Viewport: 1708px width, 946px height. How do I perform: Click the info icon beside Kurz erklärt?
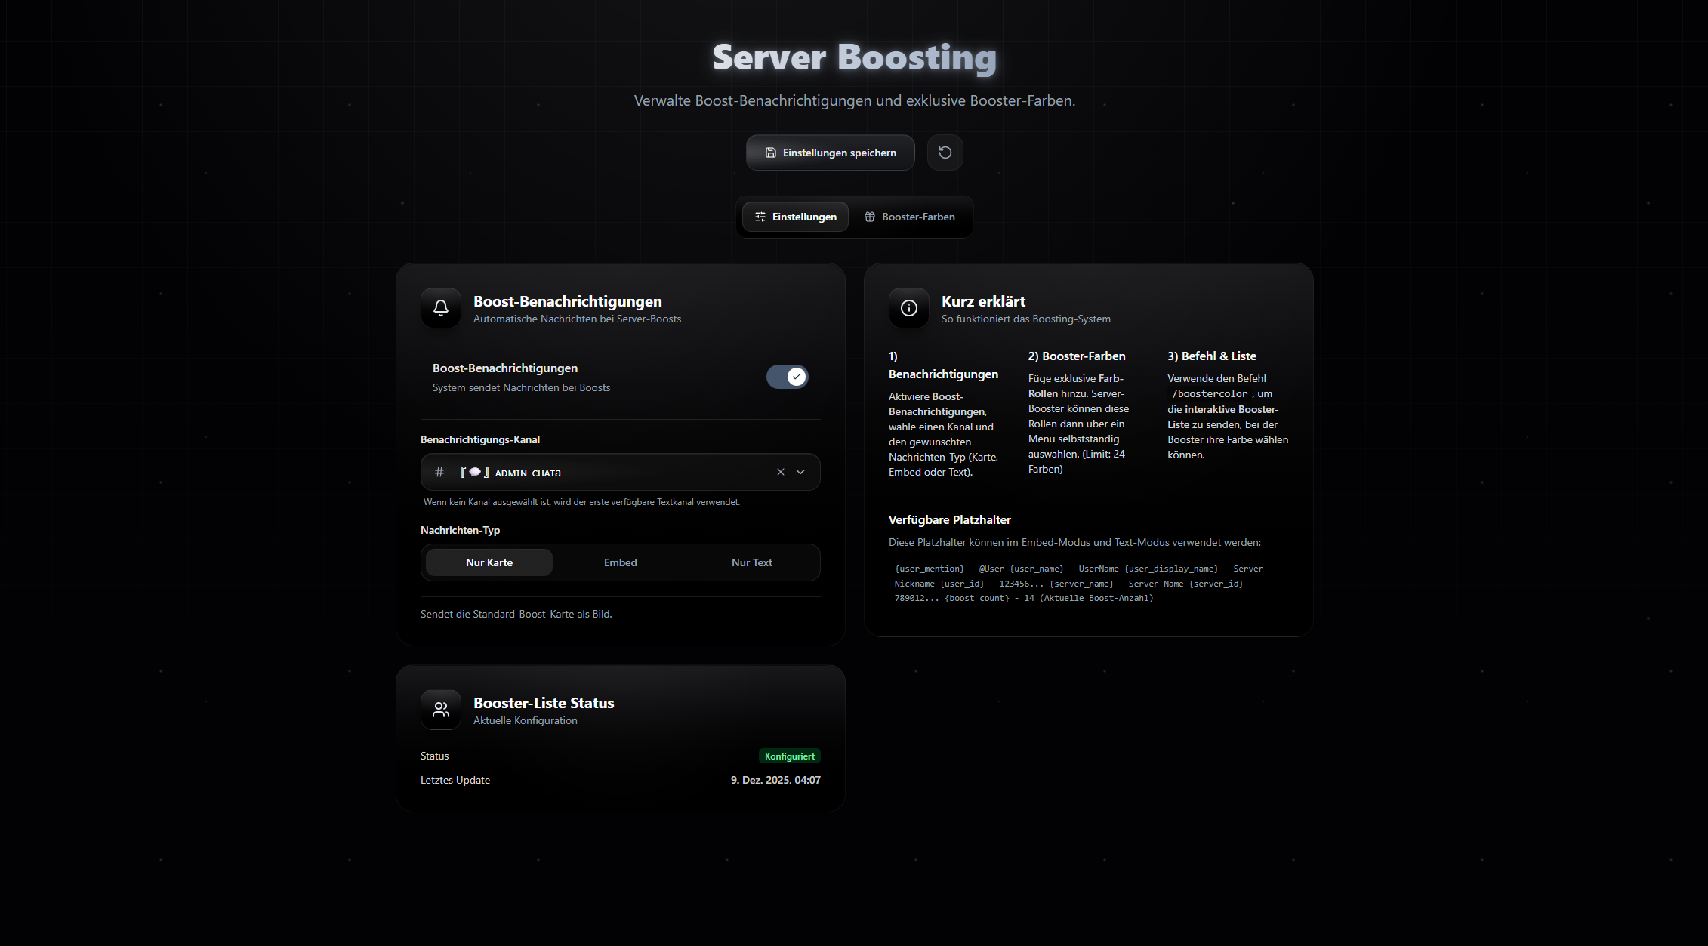[x=908, y=308]
